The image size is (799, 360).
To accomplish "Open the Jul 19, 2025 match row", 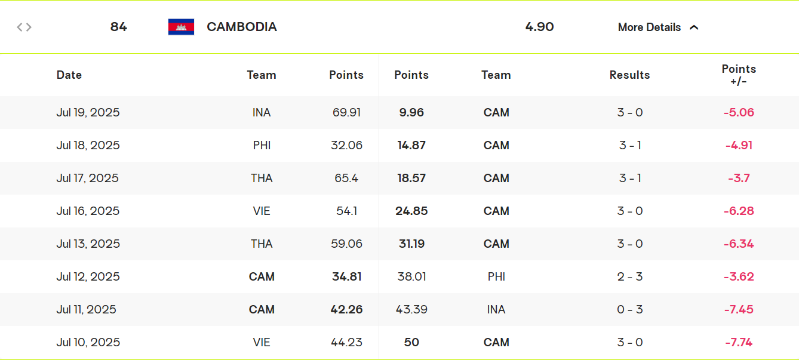I will [399, 112].
